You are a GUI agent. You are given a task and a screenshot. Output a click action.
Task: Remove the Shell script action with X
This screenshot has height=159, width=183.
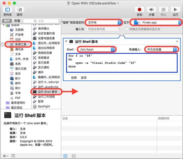point(177,41)
